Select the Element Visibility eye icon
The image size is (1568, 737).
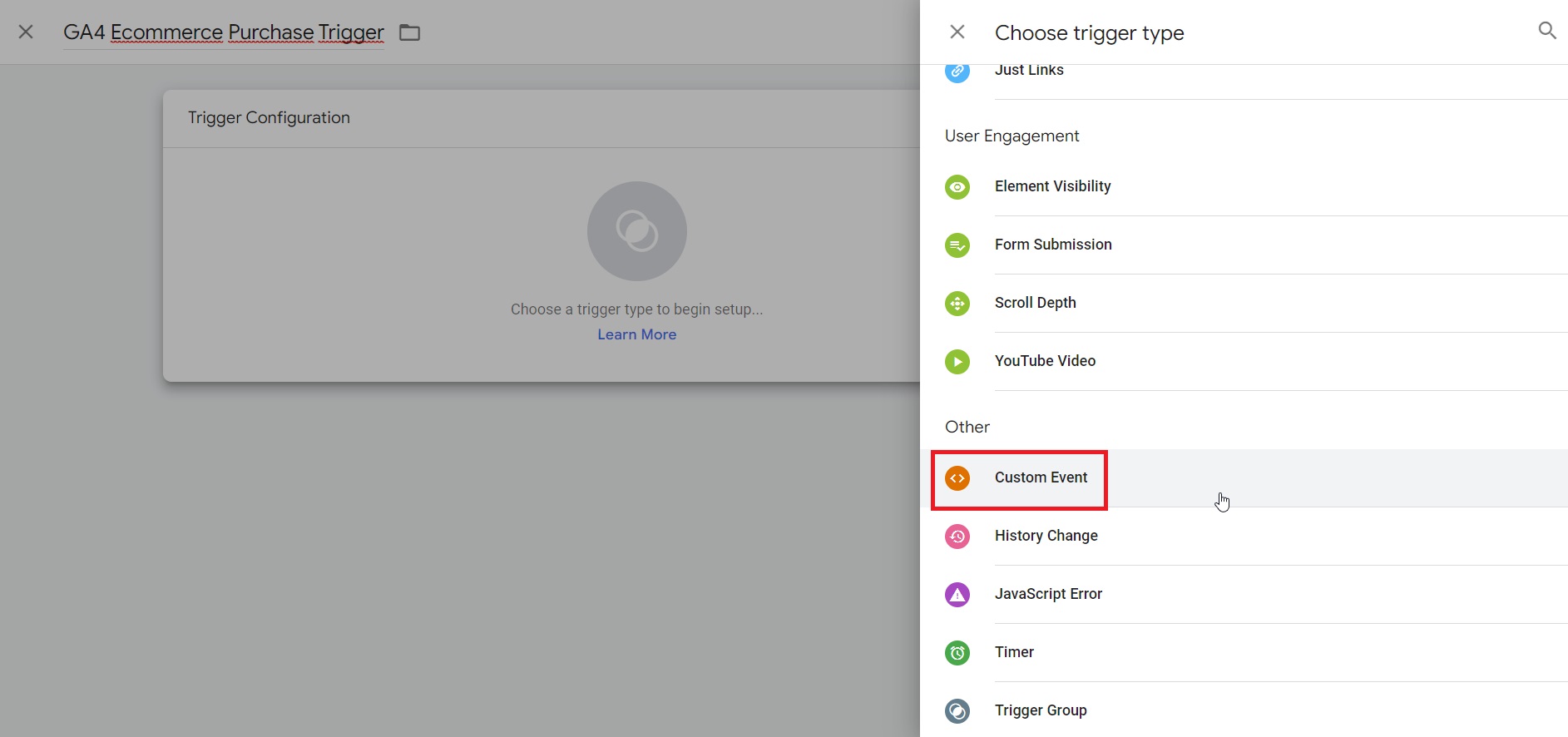[957, 186]
